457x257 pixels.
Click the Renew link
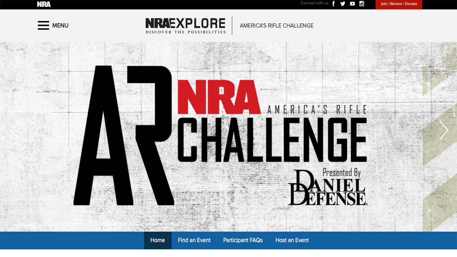(396, 4)
